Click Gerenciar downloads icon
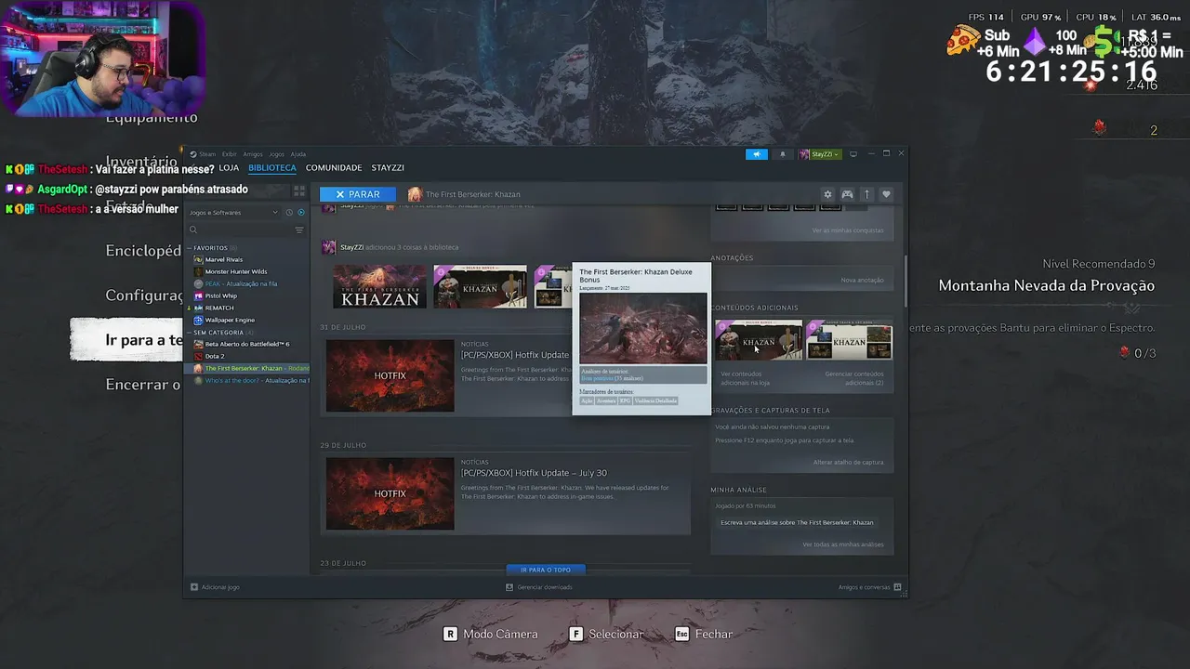This screenshot has width=1190, height=669. click(x=509, y=587)
